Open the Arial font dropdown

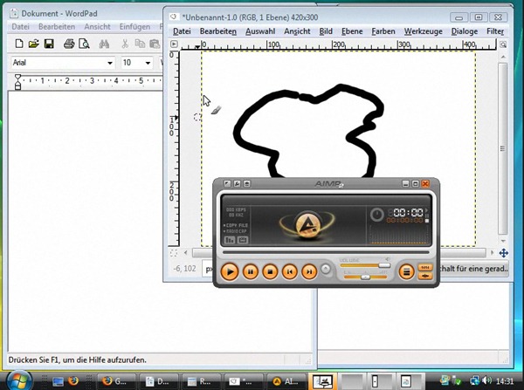[x=110, y=63]
